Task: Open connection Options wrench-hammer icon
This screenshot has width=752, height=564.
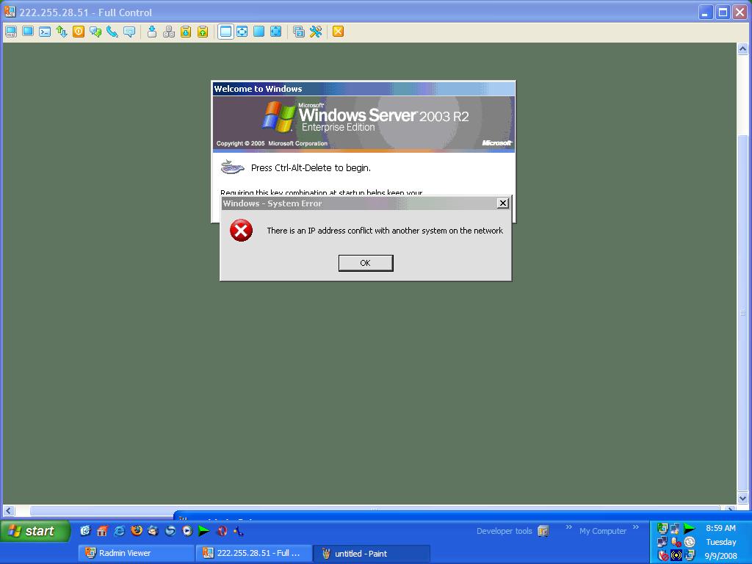Action: (x=316, y=32)
